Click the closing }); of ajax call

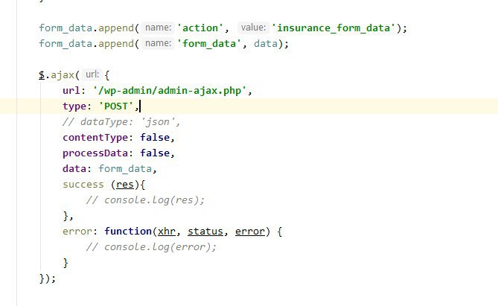(x=48, y=278)
